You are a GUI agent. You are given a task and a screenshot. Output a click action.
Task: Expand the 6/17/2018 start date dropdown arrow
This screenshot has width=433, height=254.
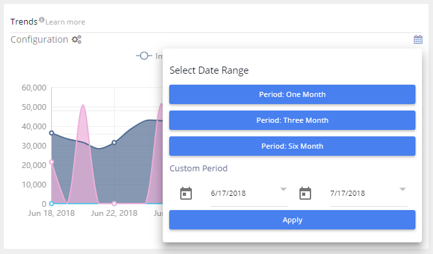point(283,189)
